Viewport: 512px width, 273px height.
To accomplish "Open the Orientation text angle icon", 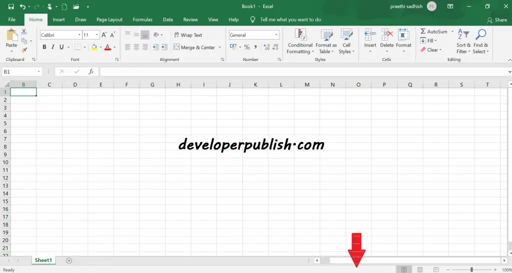I will (x=156, y=34).
